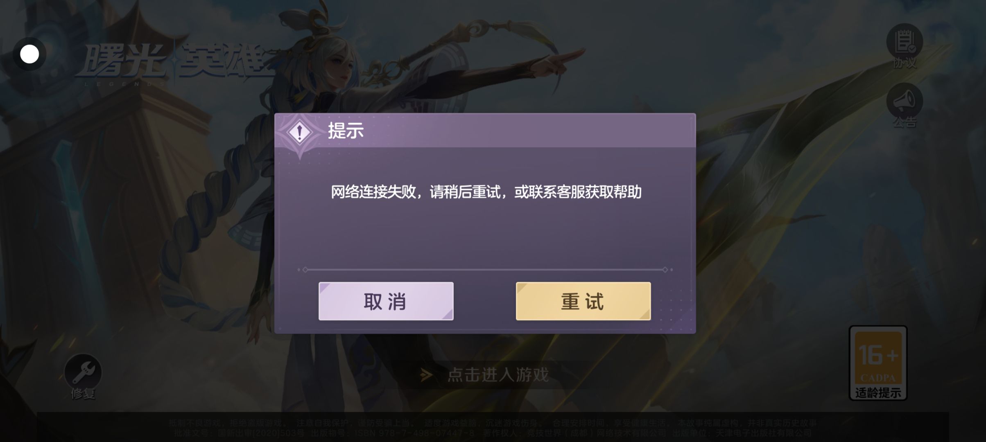
Task: Tap the wrench repair icon
Action: point(83,372)
